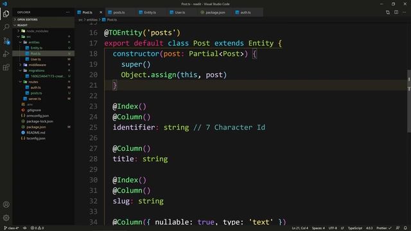
Task: Open Entity.ts in the file tree
Action: (x=37, y=48)
